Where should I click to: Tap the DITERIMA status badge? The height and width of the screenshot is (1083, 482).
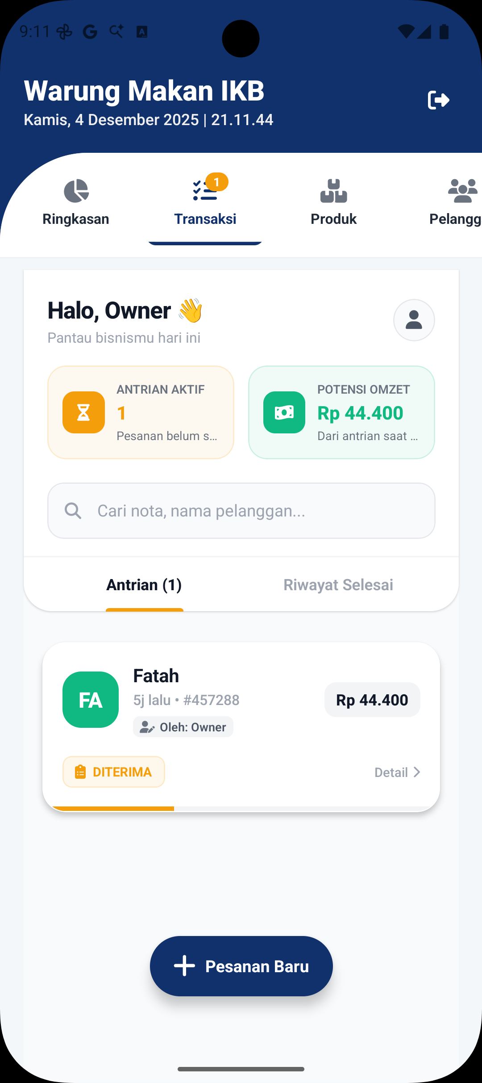(114, 772)
